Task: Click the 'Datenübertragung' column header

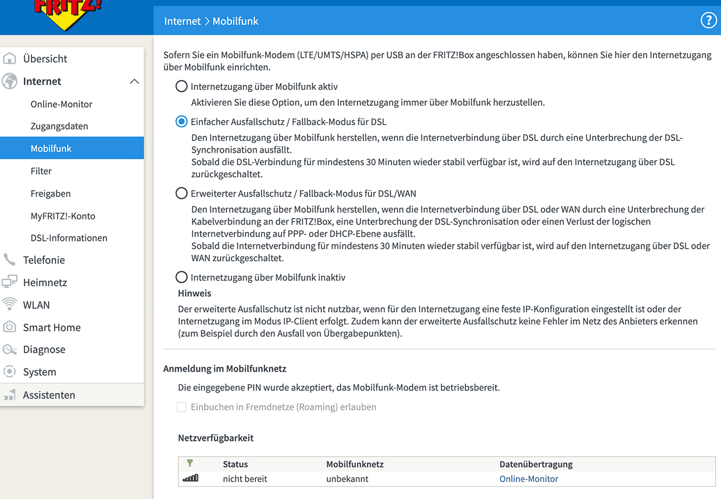Action: [536, 464]
